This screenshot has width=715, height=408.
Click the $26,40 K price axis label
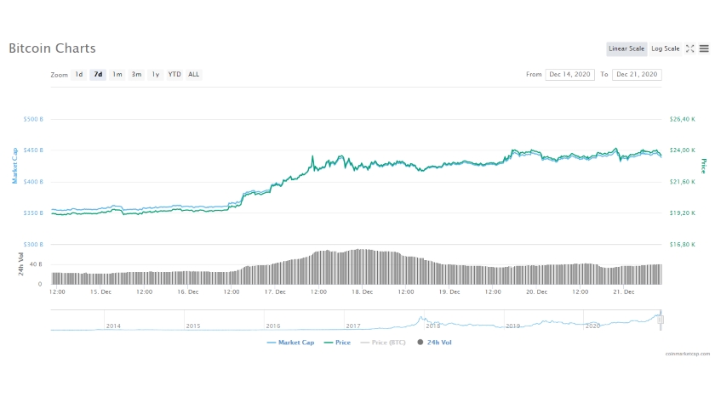pos(682,119)
